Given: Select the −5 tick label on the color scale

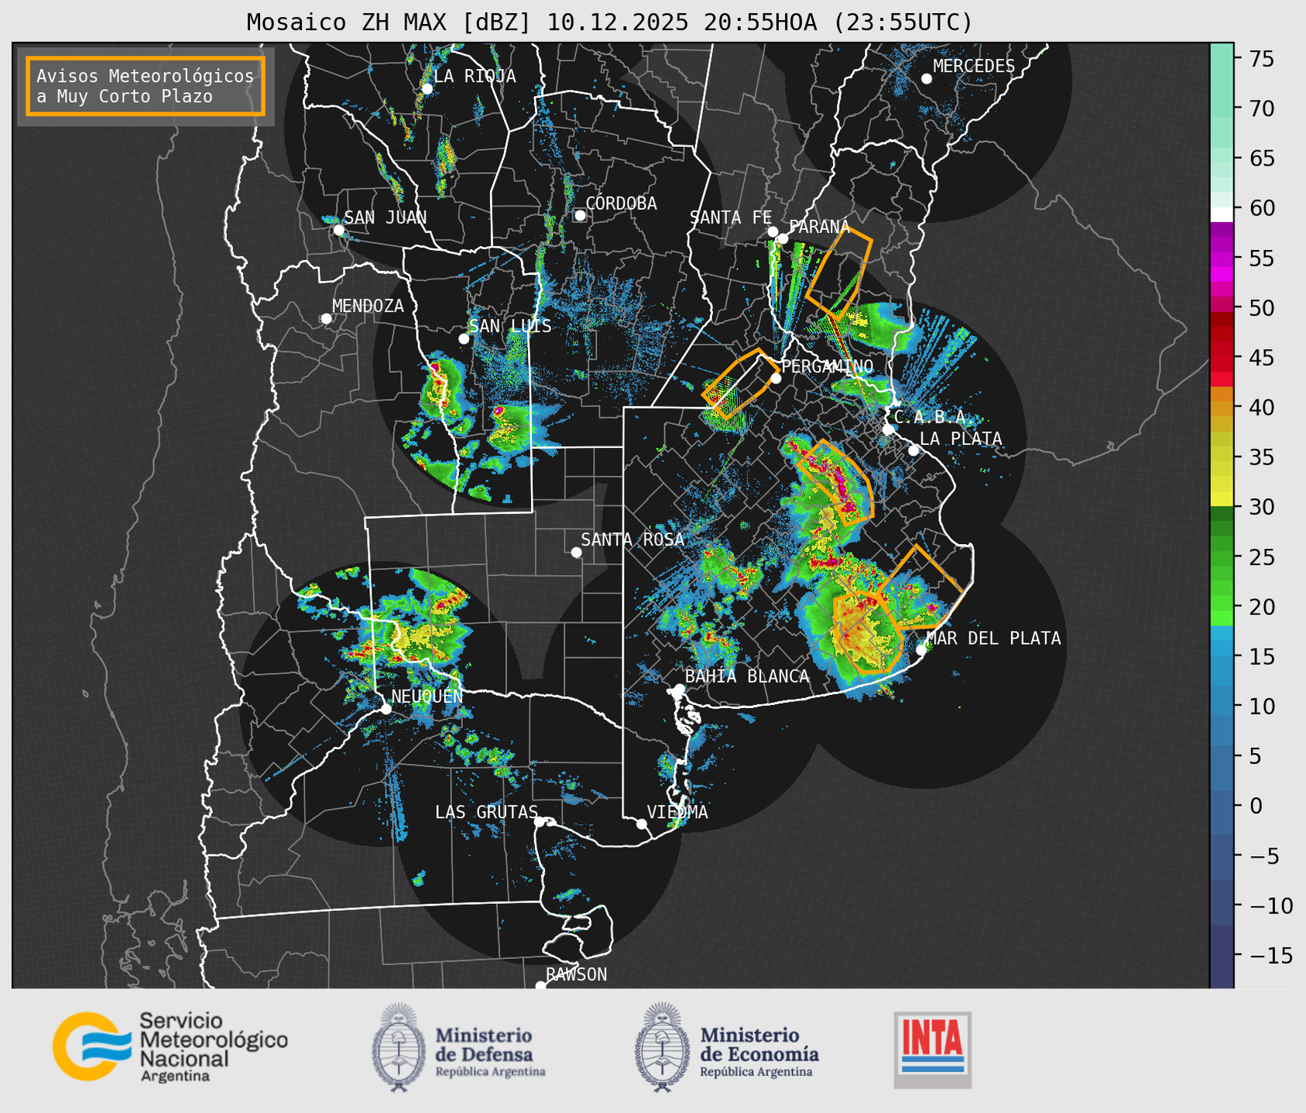Looking at the screenshot, I should pos(1267,856).
